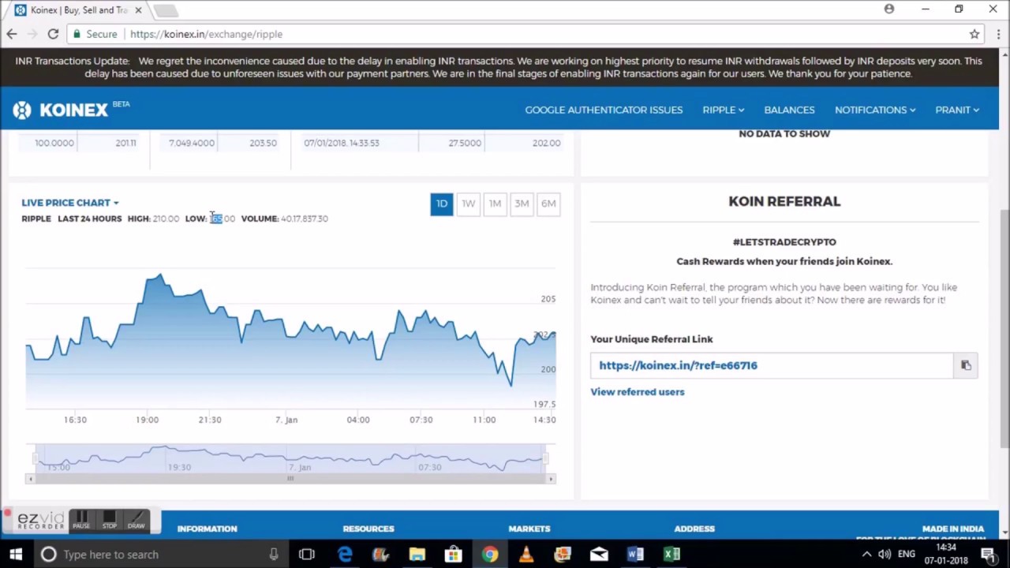1010x568 pixels.
Task: Click chart scrollbar left arrow
Action: [30, 479]
